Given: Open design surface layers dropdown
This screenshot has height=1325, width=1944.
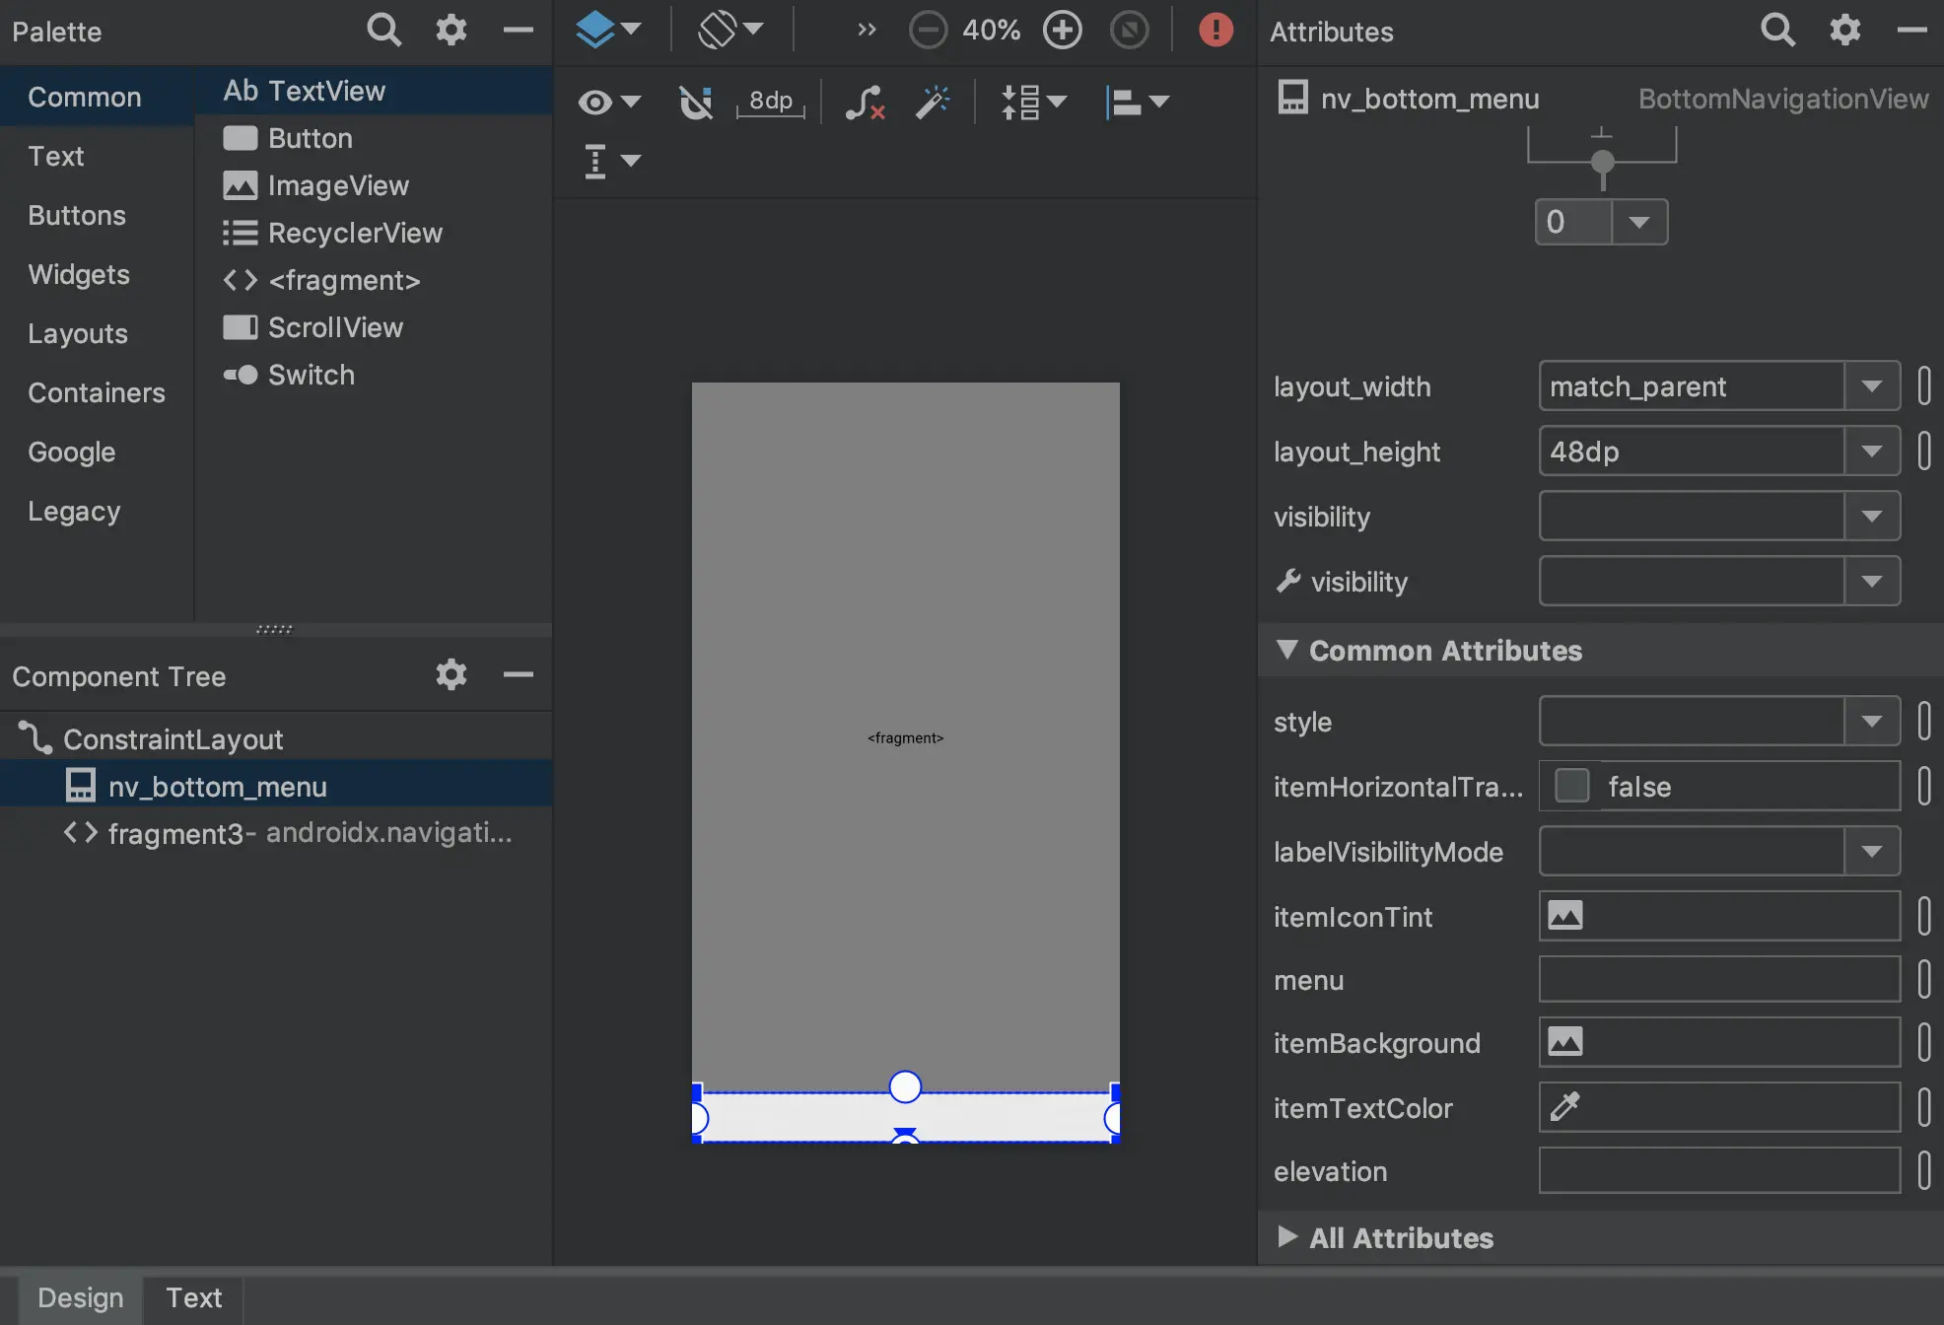Looking at the screenshot, I should coord(608,30).
